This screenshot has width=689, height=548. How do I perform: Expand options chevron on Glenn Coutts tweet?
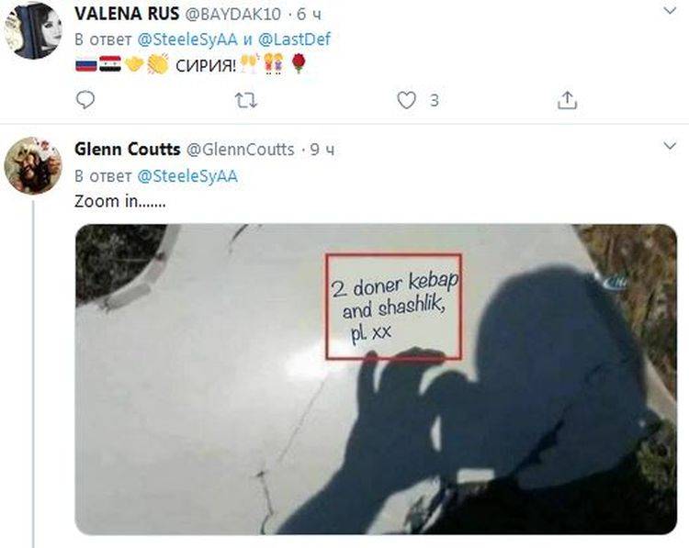coord(669,146)
